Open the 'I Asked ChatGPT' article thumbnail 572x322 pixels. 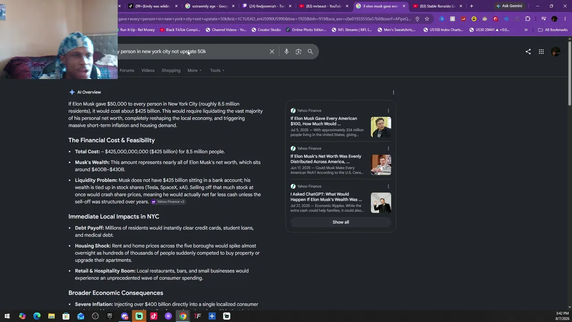(381, 203)
